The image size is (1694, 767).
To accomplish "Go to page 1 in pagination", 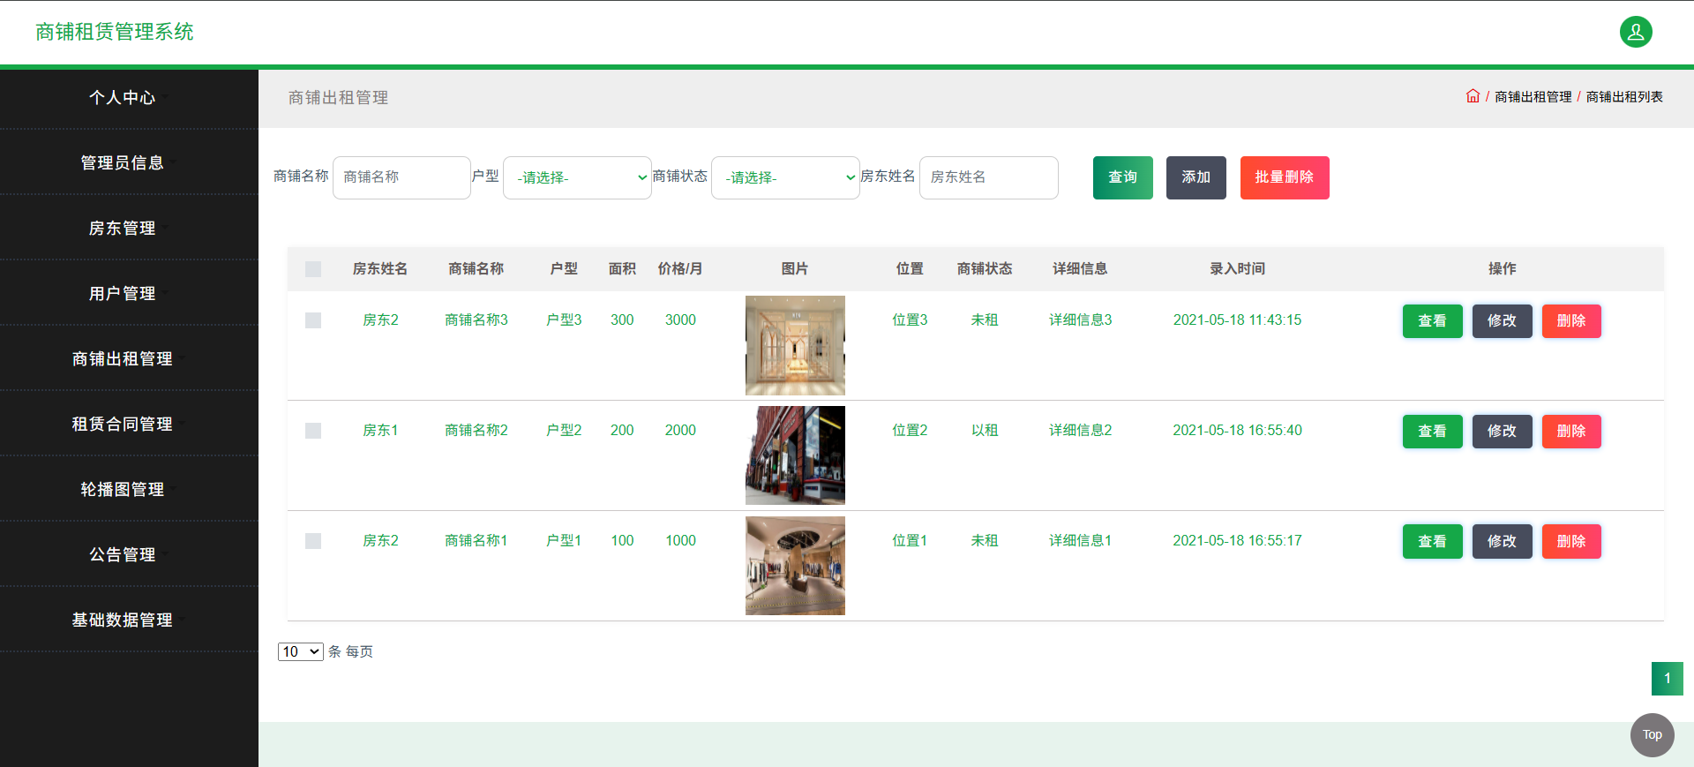I will tap(1668, 679).
